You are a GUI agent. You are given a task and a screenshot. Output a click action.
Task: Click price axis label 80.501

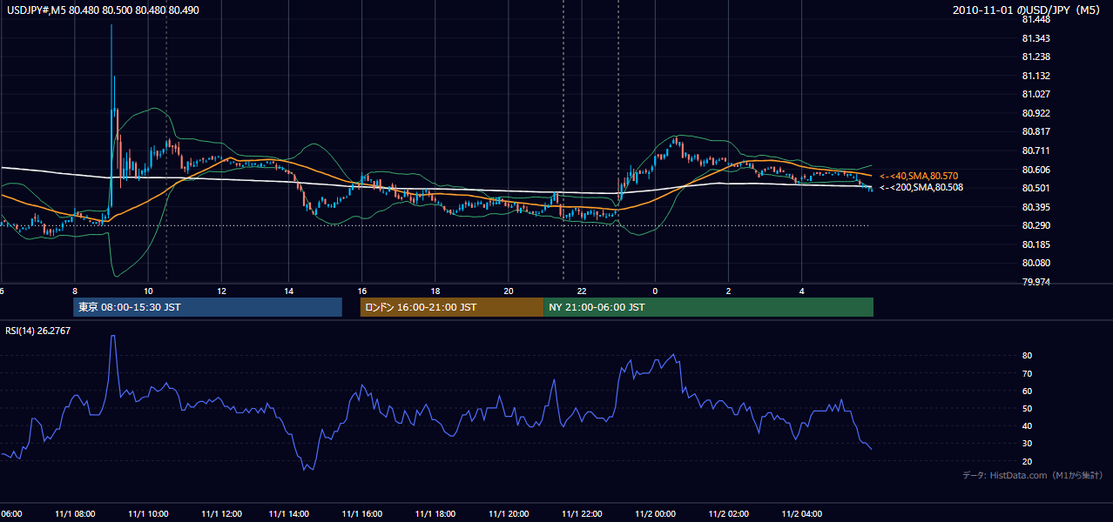[1036, 188]
